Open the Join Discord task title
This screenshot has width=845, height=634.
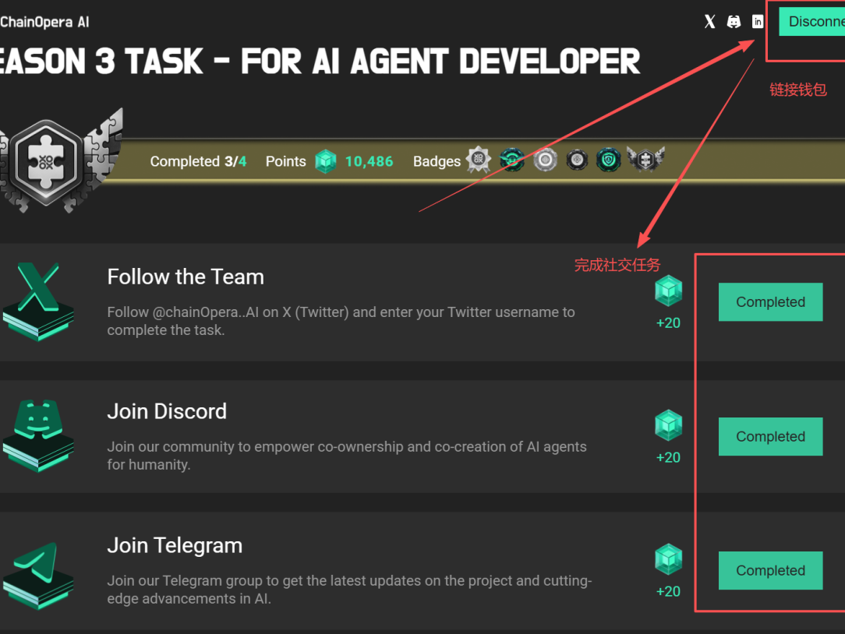pos(167,411)
